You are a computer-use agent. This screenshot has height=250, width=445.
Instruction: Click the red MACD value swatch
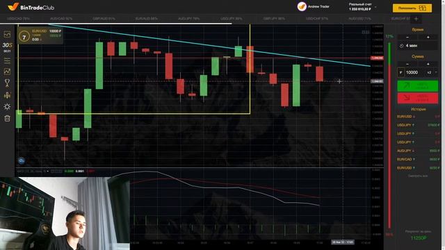coord(90,172)
